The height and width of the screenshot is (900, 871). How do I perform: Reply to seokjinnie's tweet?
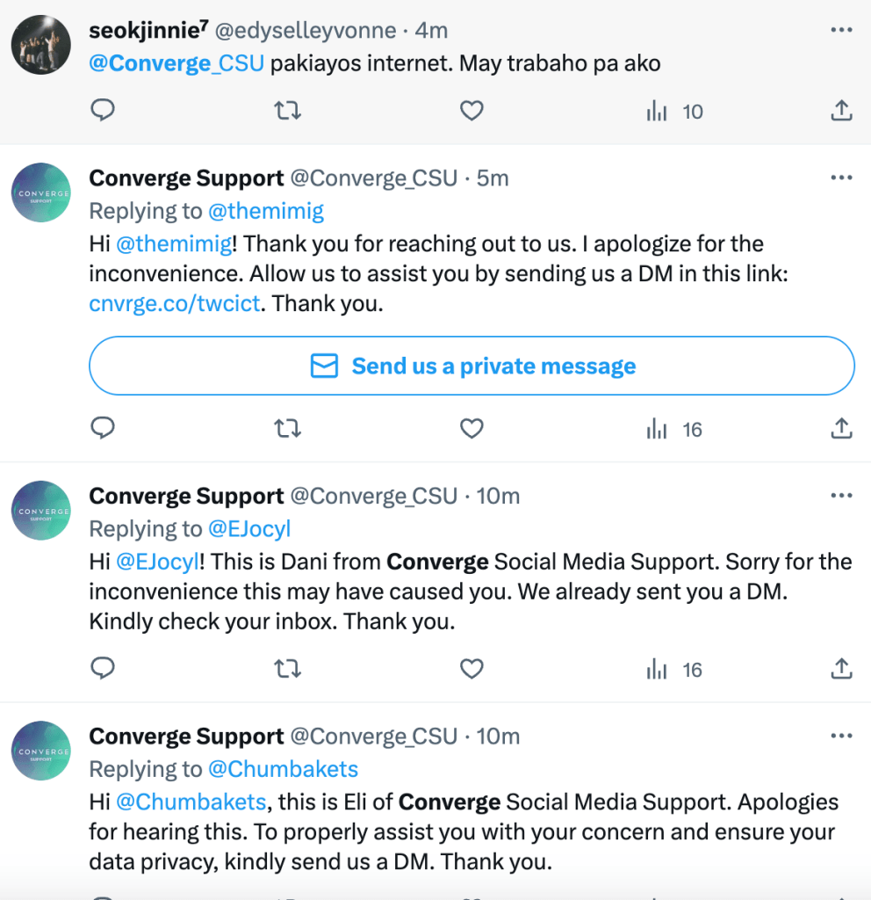[103, 111]
